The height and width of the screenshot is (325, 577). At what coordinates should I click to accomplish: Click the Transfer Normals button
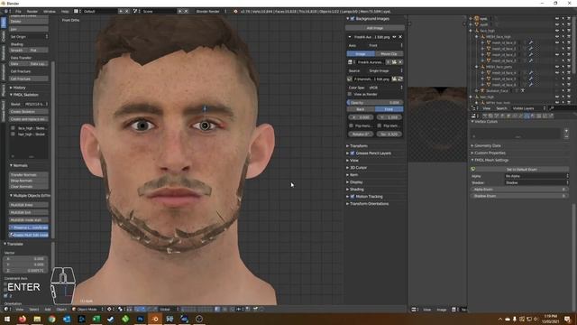[x=29, y=174]
